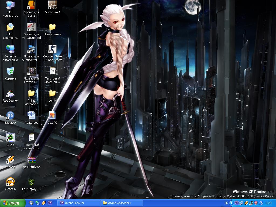The width and height of the screenshot is (276, 207).
Task: Open the пуск Start menu button
Action: tap(12, 203)
